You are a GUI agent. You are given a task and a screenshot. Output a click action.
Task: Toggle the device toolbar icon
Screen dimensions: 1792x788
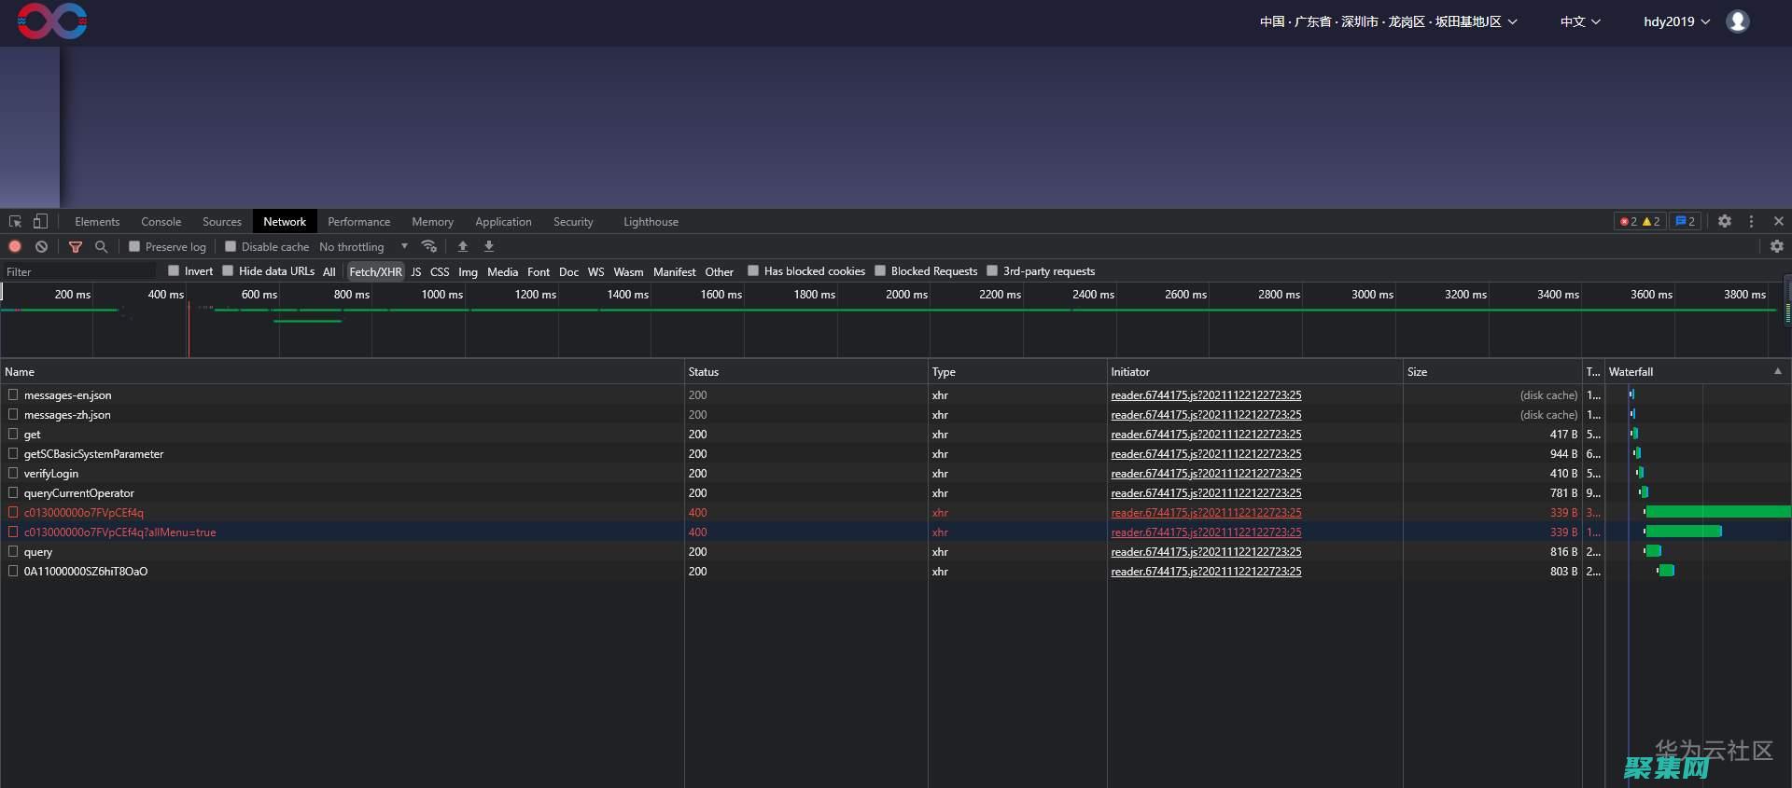(40, 222)
